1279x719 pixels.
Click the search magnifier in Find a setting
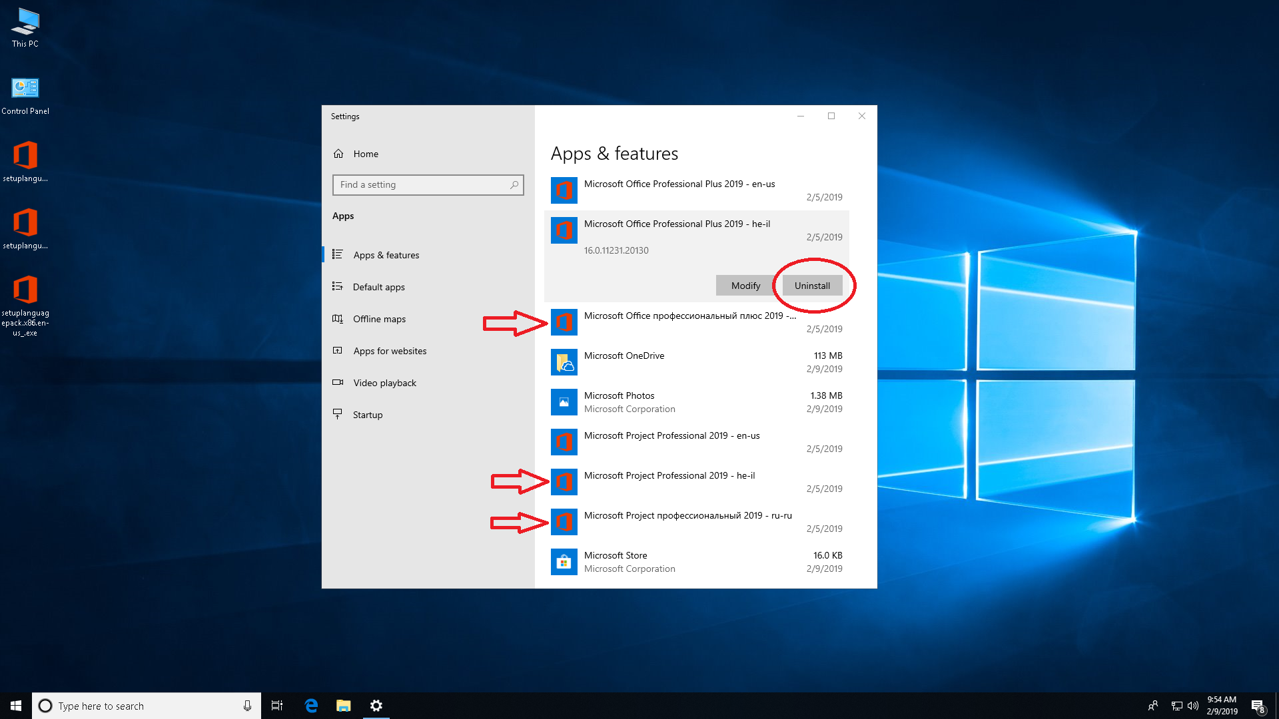click(514, 185)
